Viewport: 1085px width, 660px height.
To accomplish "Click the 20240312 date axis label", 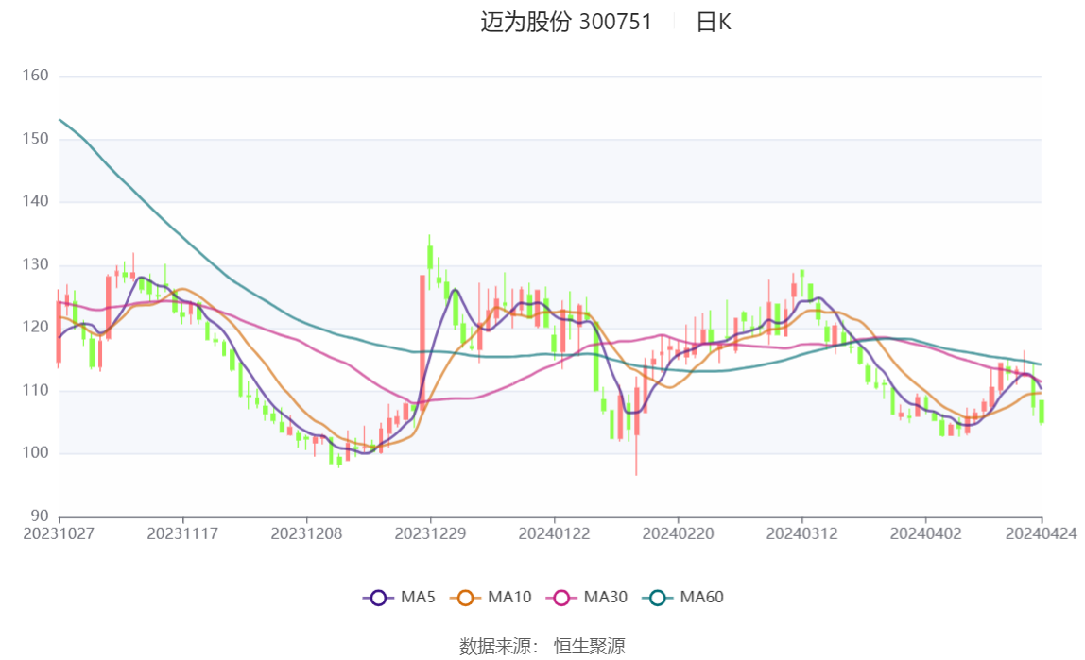I will coord(802,534).
